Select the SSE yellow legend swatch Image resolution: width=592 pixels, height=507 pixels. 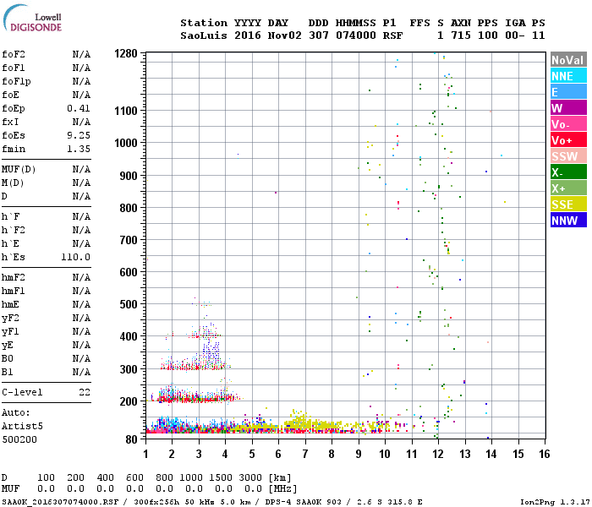(x=568, y=204)
